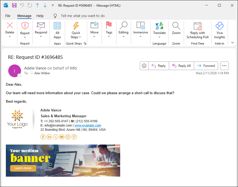Click the Reply All button
This screenshot has width=238, height=187.
(x=181, y=66)
